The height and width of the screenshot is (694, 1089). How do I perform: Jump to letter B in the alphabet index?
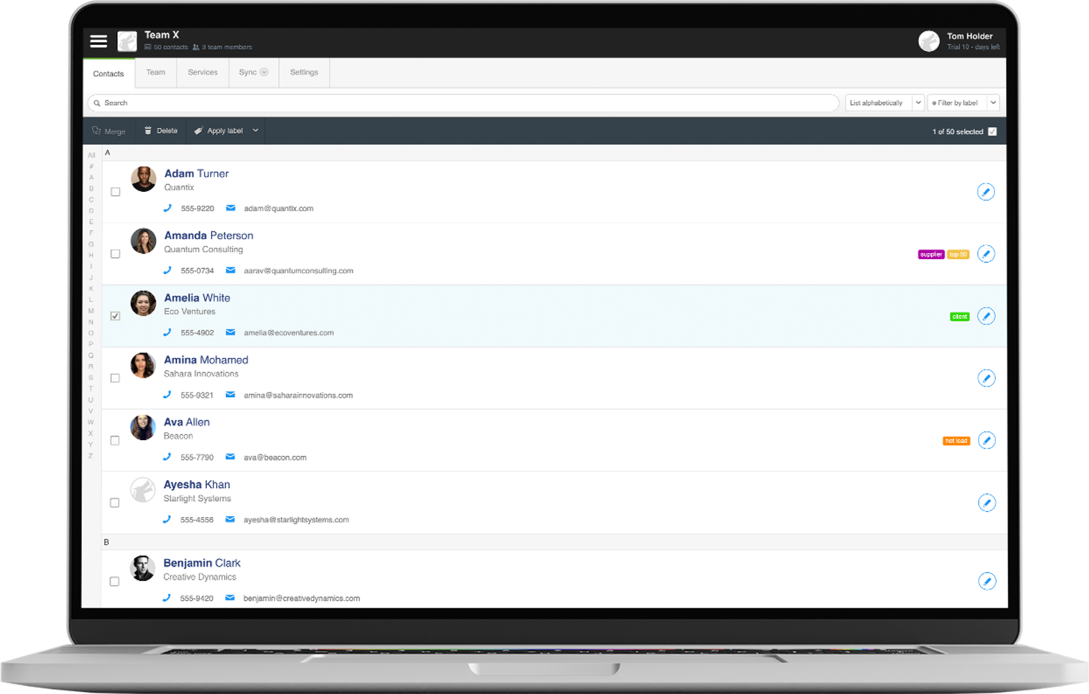coord(91,189)
